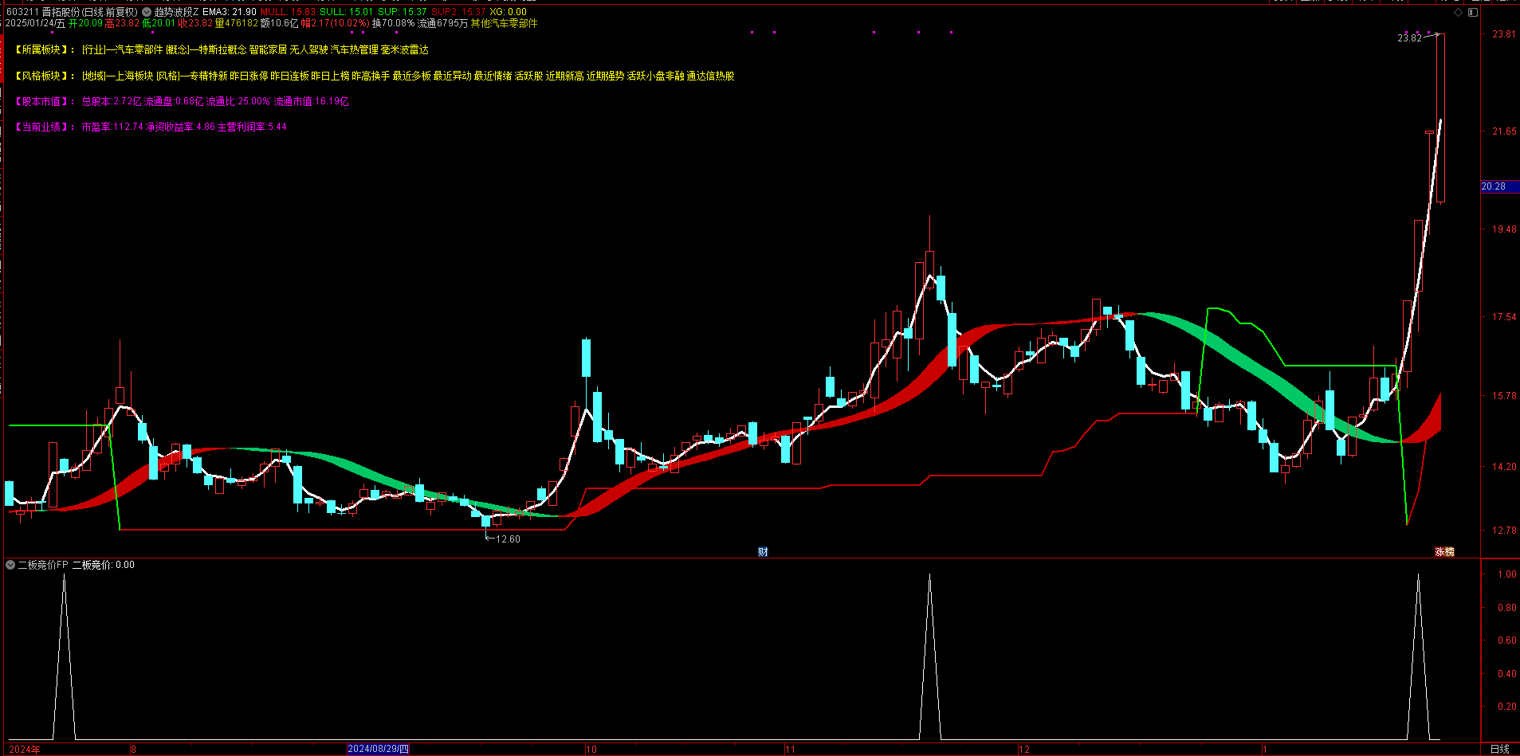Click the 昨高换手 style tag
The width and height of the screenshot is (1520, 756).
point(371,76)
